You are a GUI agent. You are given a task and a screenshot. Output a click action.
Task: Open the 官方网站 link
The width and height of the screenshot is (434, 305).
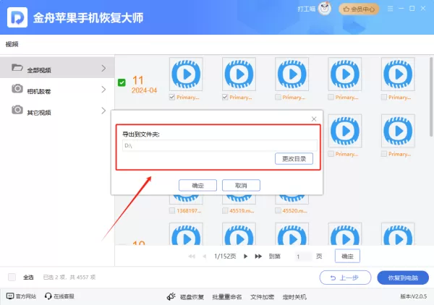point(21,296)
